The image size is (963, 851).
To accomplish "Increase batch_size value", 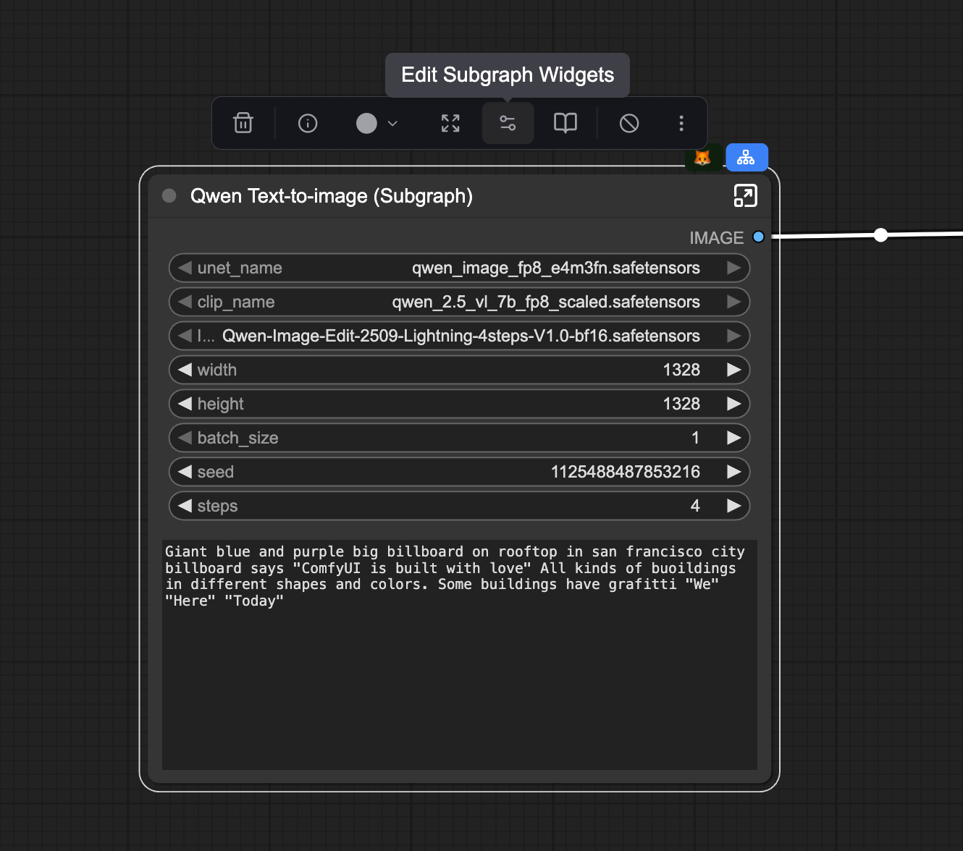I will tap(734, 438).
